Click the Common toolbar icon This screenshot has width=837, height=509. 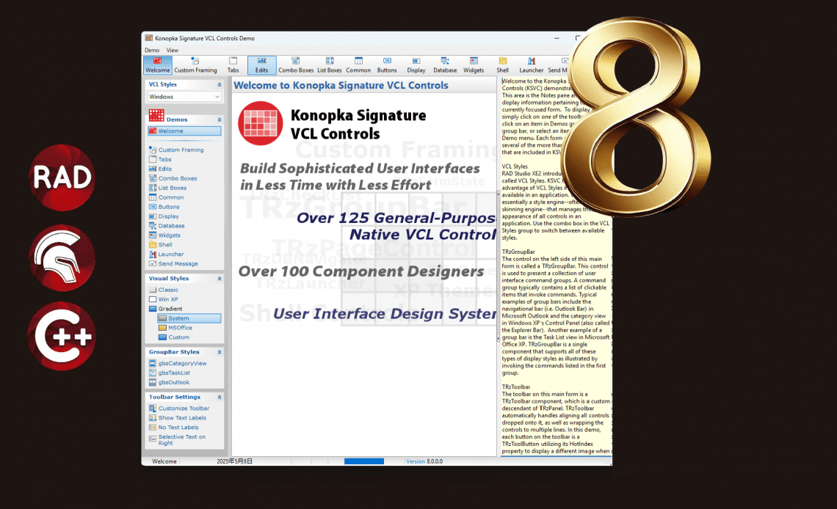358,65
